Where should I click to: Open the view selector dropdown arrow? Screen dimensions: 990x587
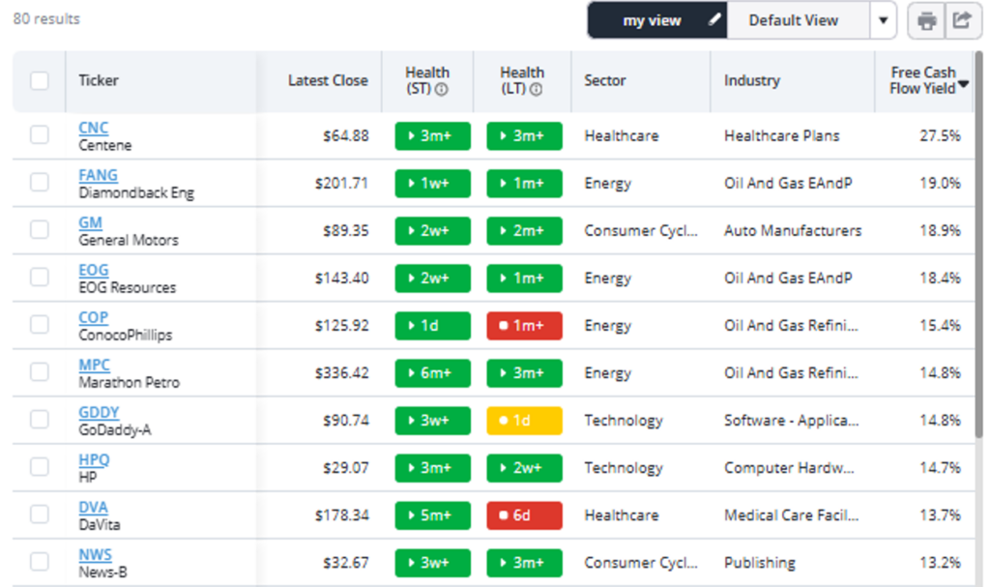pyautogui.click(x=884, y=20)
